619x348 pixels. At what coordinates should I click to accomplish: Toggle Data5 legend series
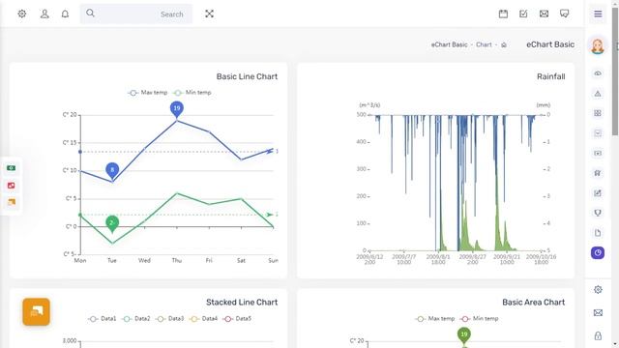point(237,318)
